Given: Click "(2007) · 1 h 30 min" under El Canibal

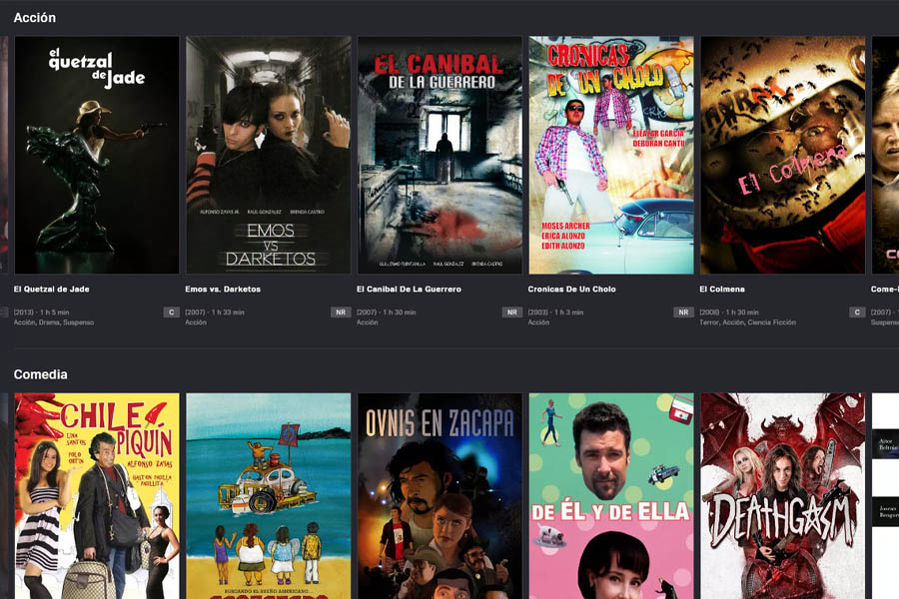Looking at the screenshot, I should [387, 312].
